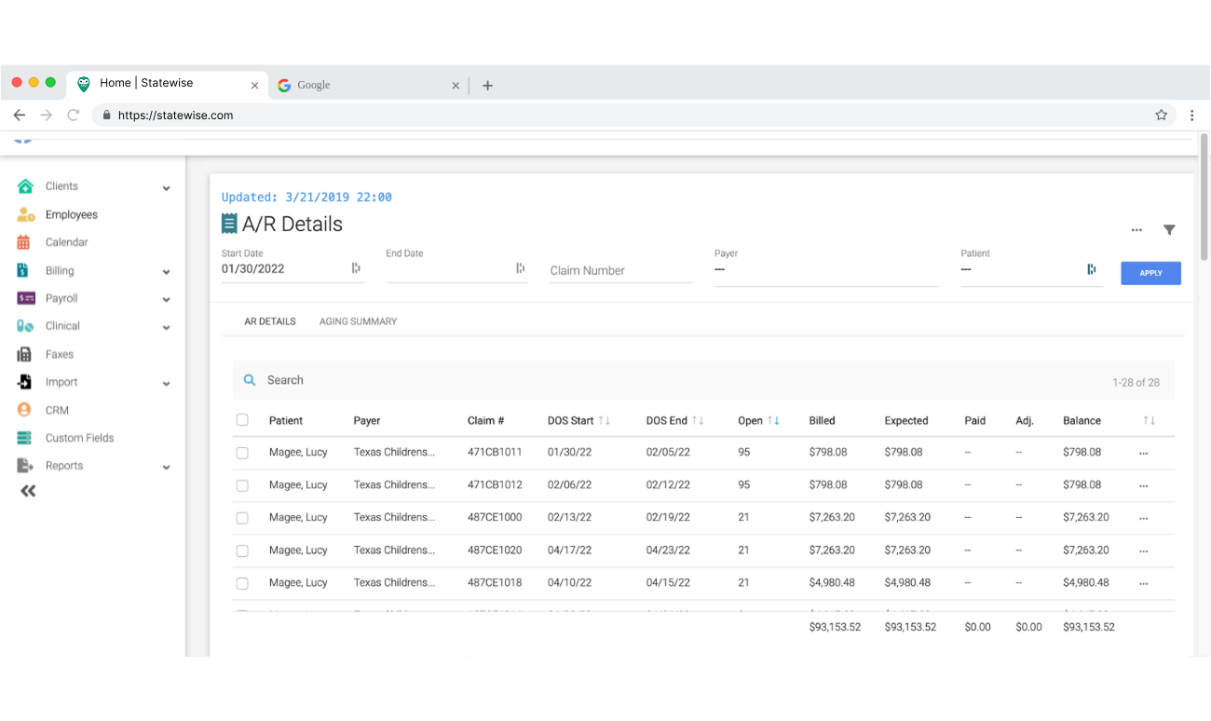Check the row for claim 487CE1000
The width and height of the screenshot is (1211, 721).
[242, 518]
